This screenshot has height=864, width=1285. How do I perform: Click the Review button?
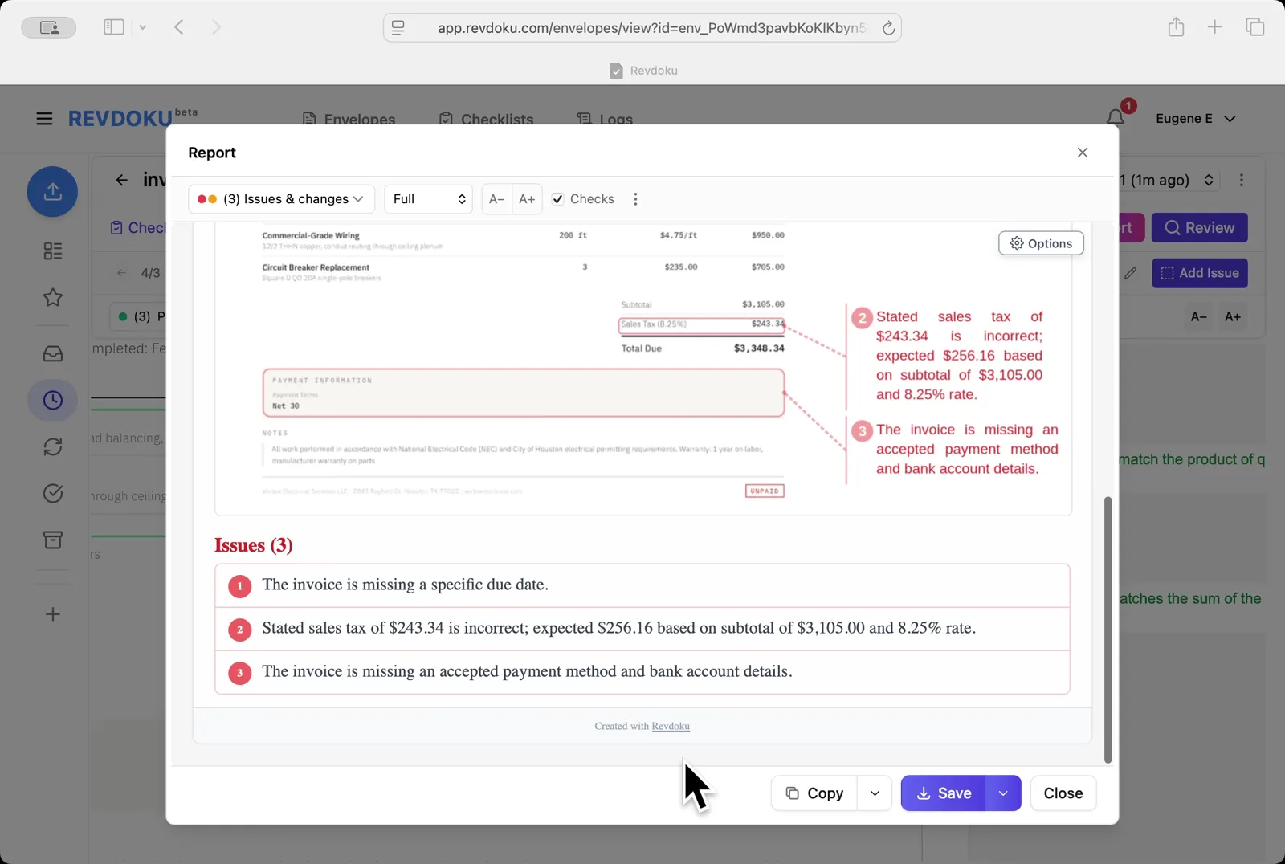click(x=1199, y=227)
